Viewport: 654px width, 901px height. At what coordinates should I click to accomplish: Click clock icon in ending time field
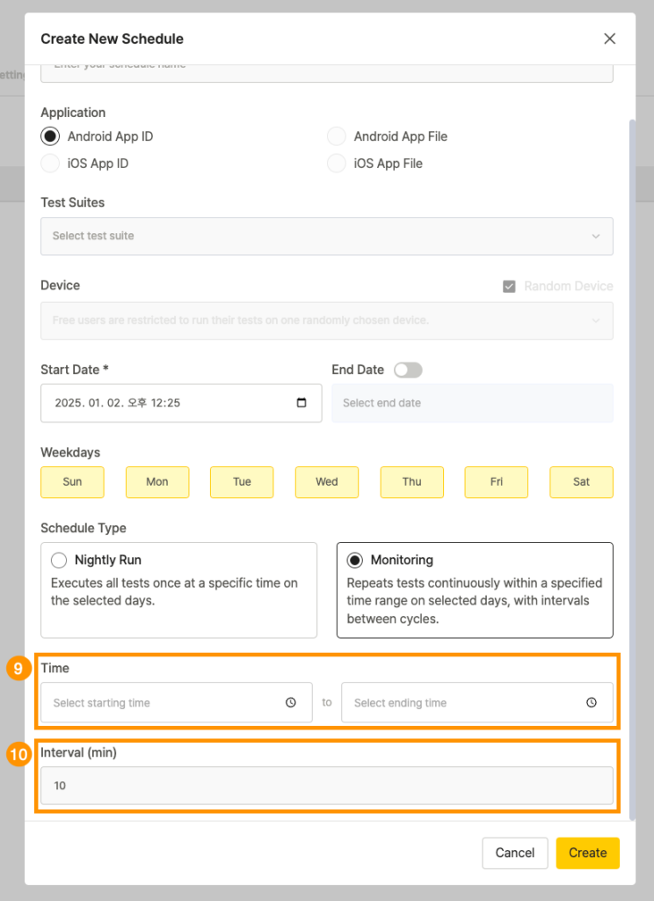(592, 702)
